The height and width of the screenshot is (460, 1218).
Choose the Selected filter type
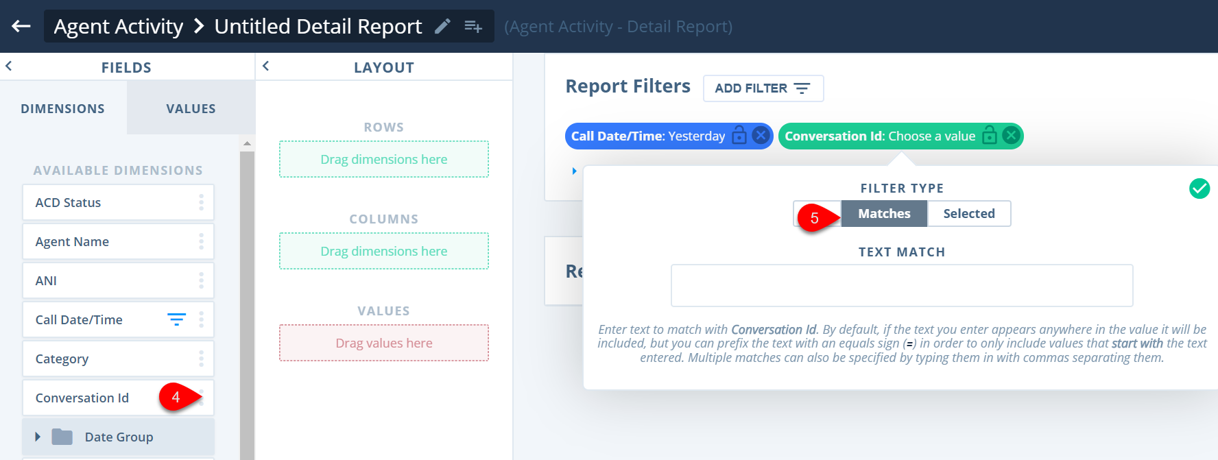969,213
